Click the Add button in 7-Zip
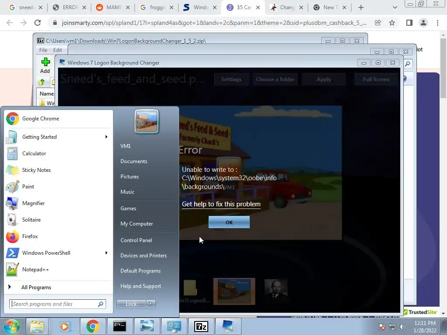Viewport: 447px width, 335px height. 45,65
